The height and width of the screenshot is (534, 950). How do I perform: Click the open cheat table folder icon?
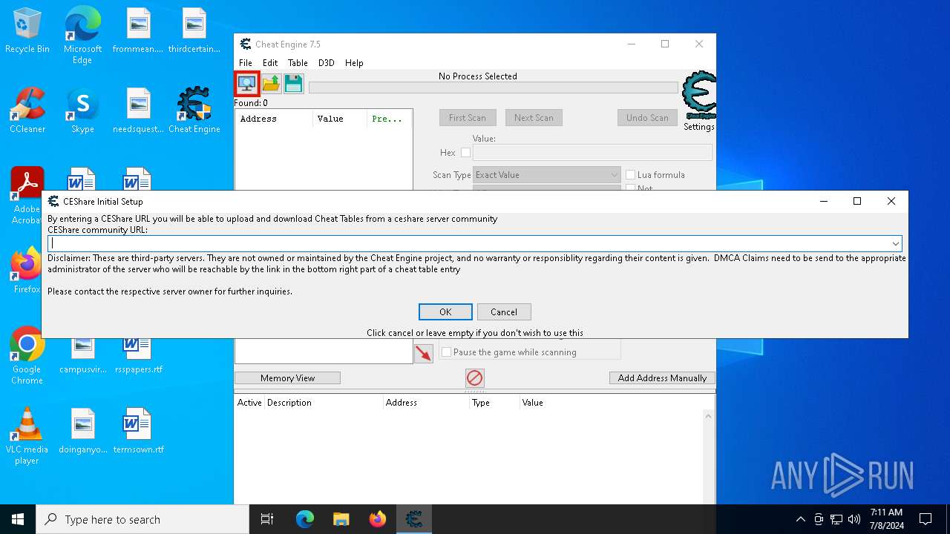pyautogui.click(x=271, y=83)
